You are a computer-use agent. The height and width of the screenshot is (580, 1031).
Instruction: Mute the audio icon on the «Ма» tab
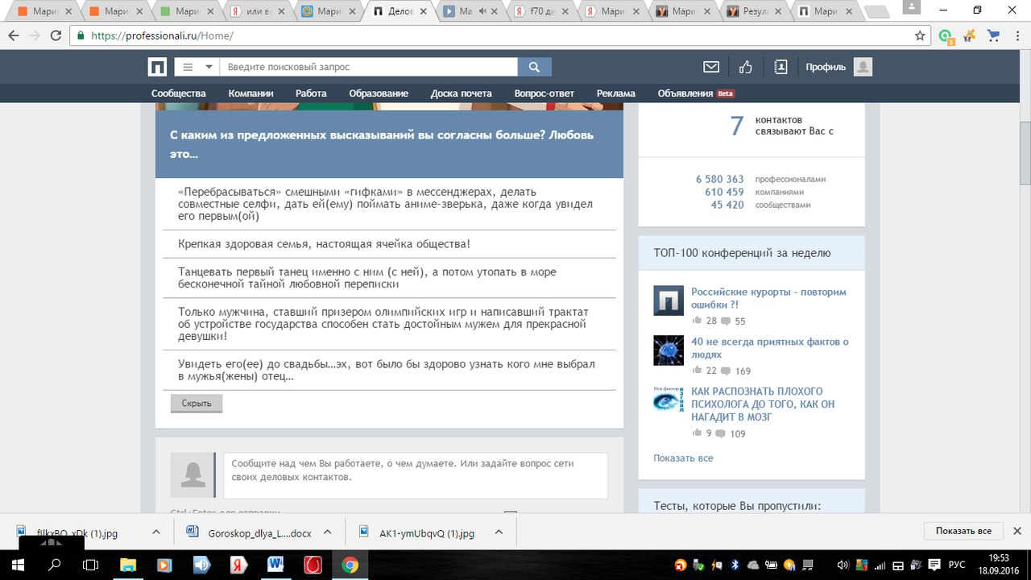(483, 11)
